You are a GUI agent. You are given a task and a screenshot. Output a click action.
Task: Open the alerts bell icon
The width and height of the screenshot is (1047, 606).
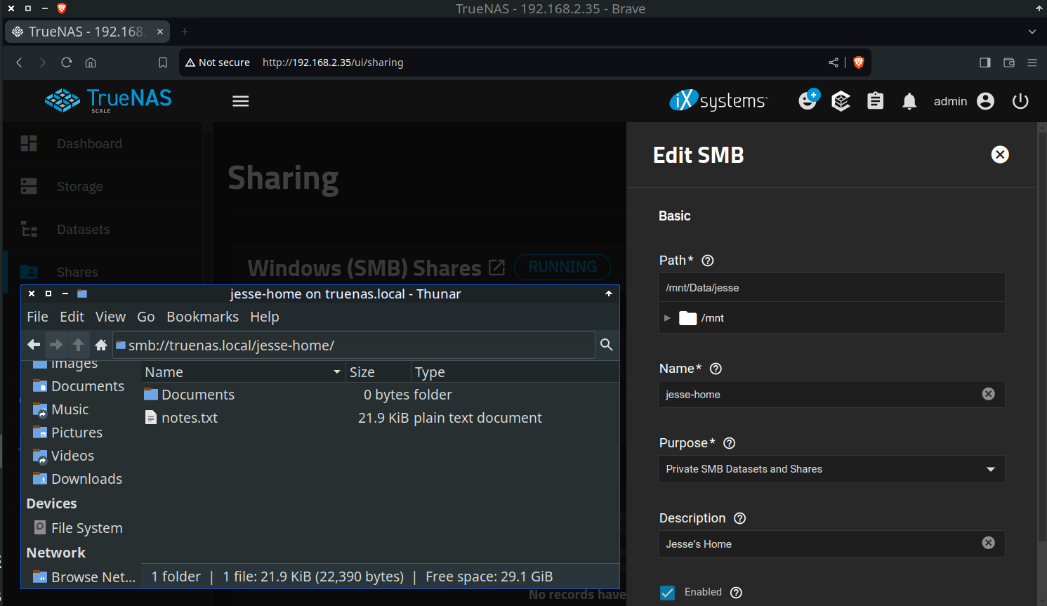pyautogui.click(x=909, y=101)
